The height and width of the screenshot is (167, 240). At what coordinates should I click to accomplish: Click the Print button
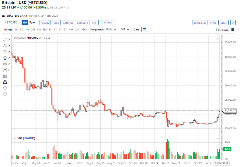tap(213, 23)
